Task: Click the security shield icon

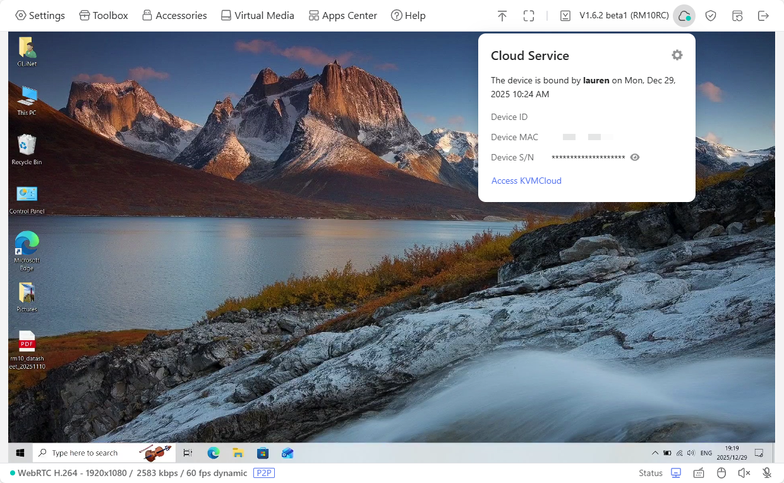Action: (711, 16)
